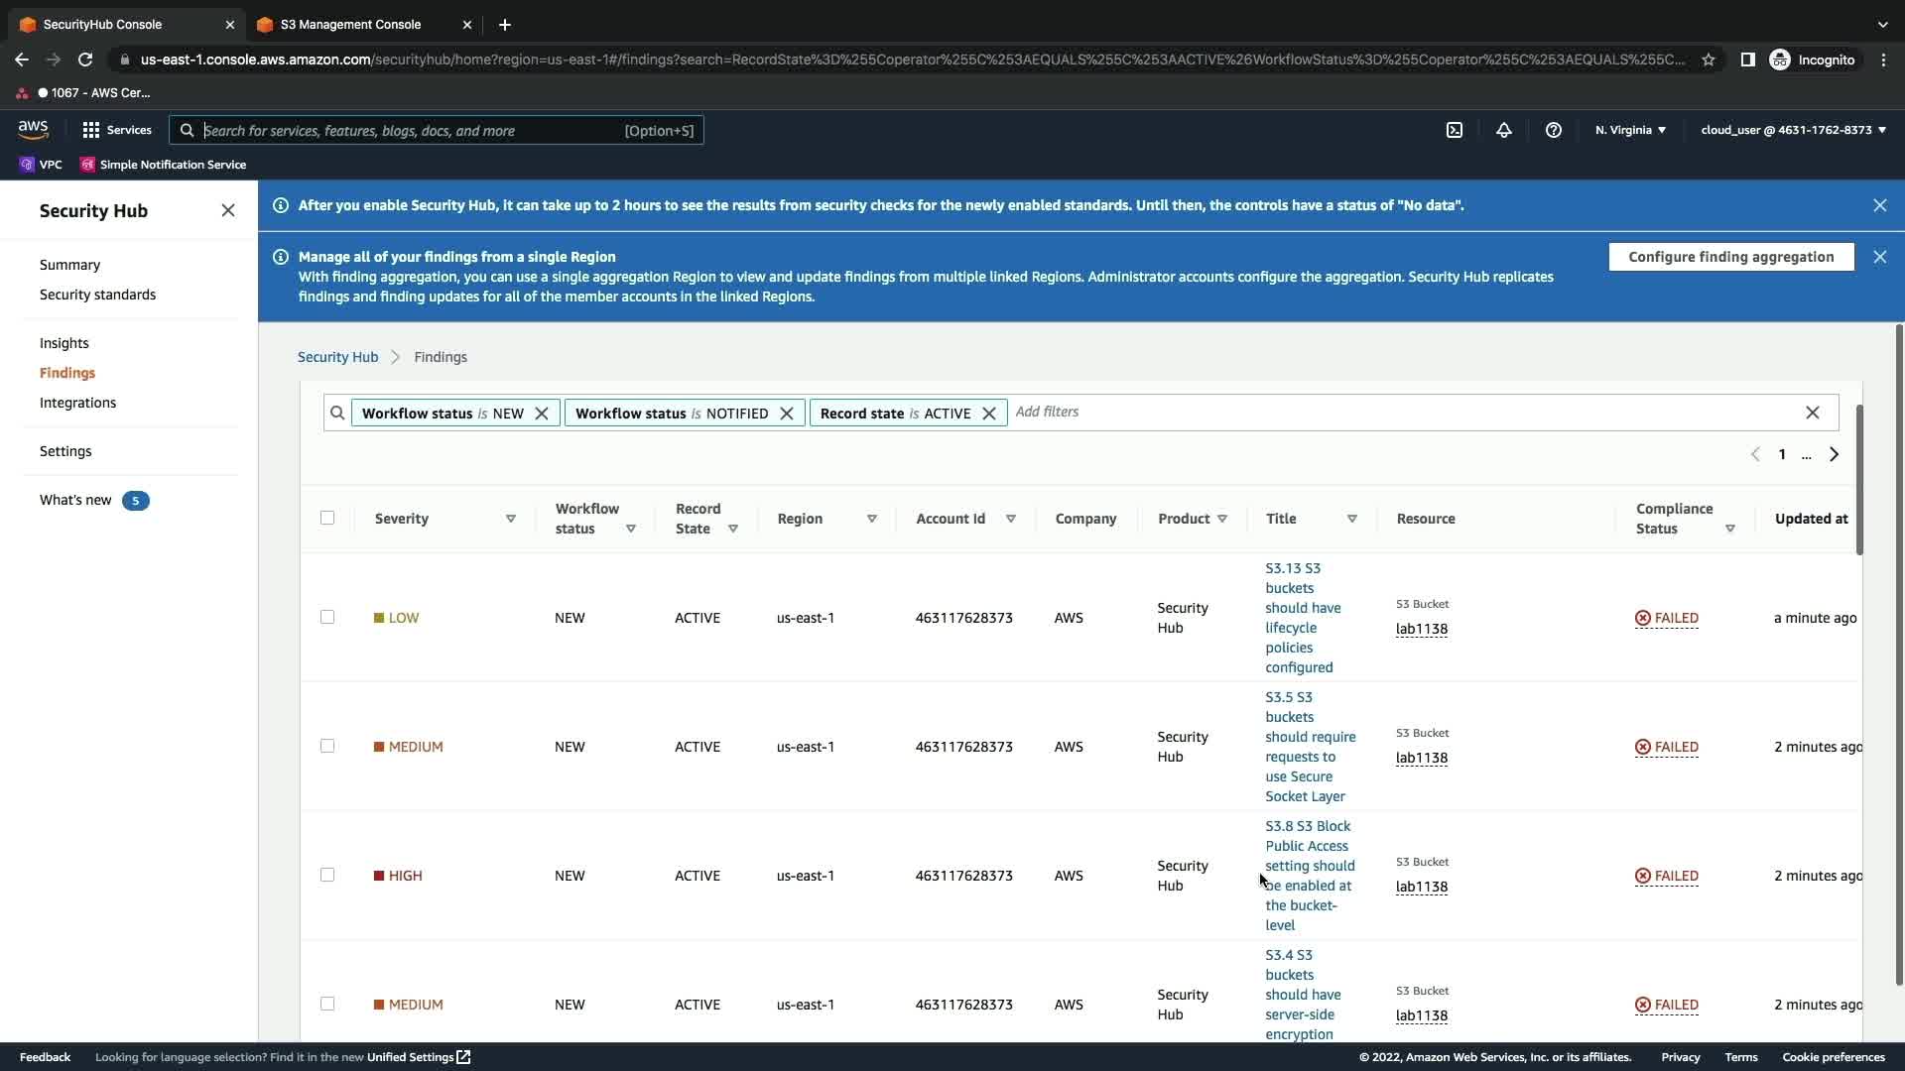The width and height of the screenshot is (1905, 1071).
Task: Open the S3.13 lifecycle policies finding
Action: click(1302, 617)
